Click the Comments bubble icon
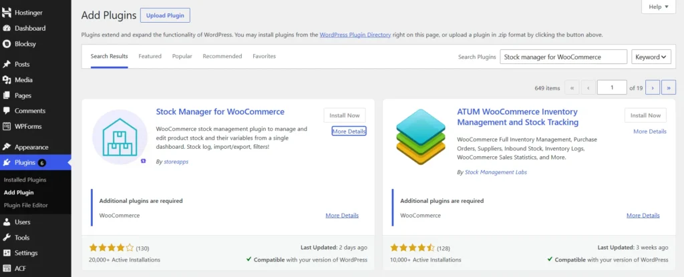This screenshot has height=277, width=684. [x=7, y=111]
